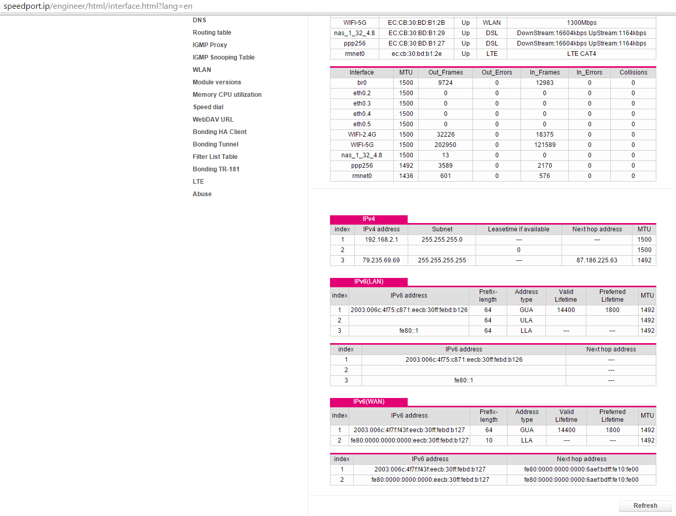Click the rmnet0 MTU value 1436

coord(406,176)
